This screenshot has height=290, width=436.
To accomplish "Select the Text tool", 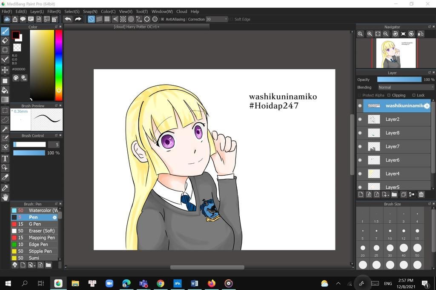I will 5,158.
